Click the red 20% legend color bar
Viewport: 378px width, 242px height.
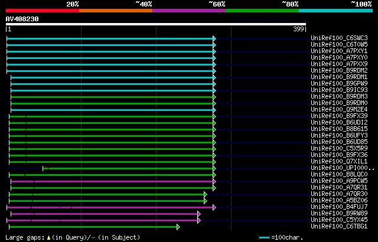43,11
